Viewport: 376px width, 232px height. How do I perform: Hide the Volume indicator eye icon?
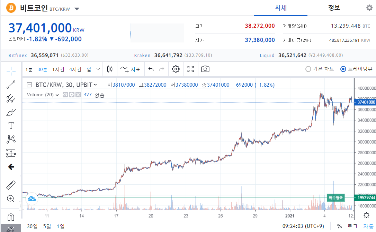click(x=65, y=95)
